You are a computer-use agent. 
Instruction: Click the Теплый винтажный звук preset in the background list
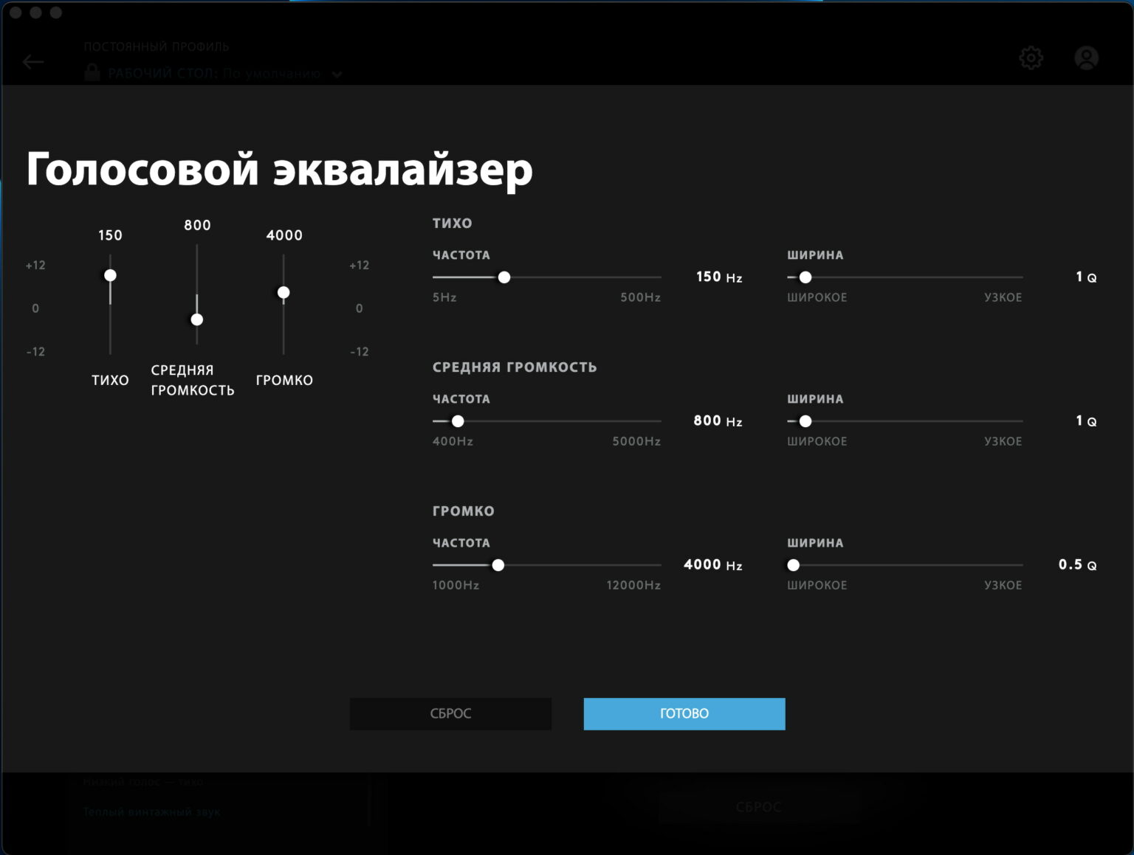coord(151,812)
